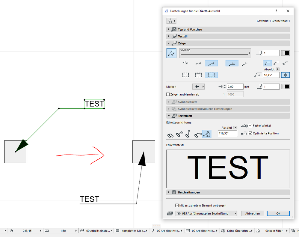Select second pointer-to-text connection style icon
Image resolution: width=299 pixels, height=237 pixels.
(x=198, y=63)
